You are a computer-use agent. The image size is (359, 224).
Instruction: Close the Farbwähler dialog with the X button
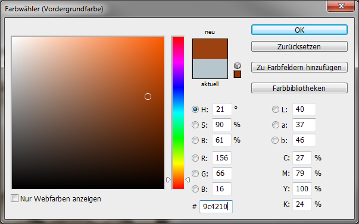341,6
